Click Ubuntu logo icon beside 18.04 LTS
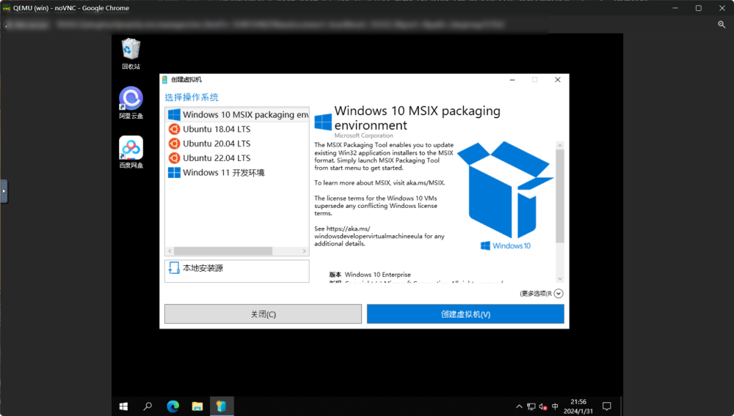This screenshot has height=416, width=734. point(174,129)
